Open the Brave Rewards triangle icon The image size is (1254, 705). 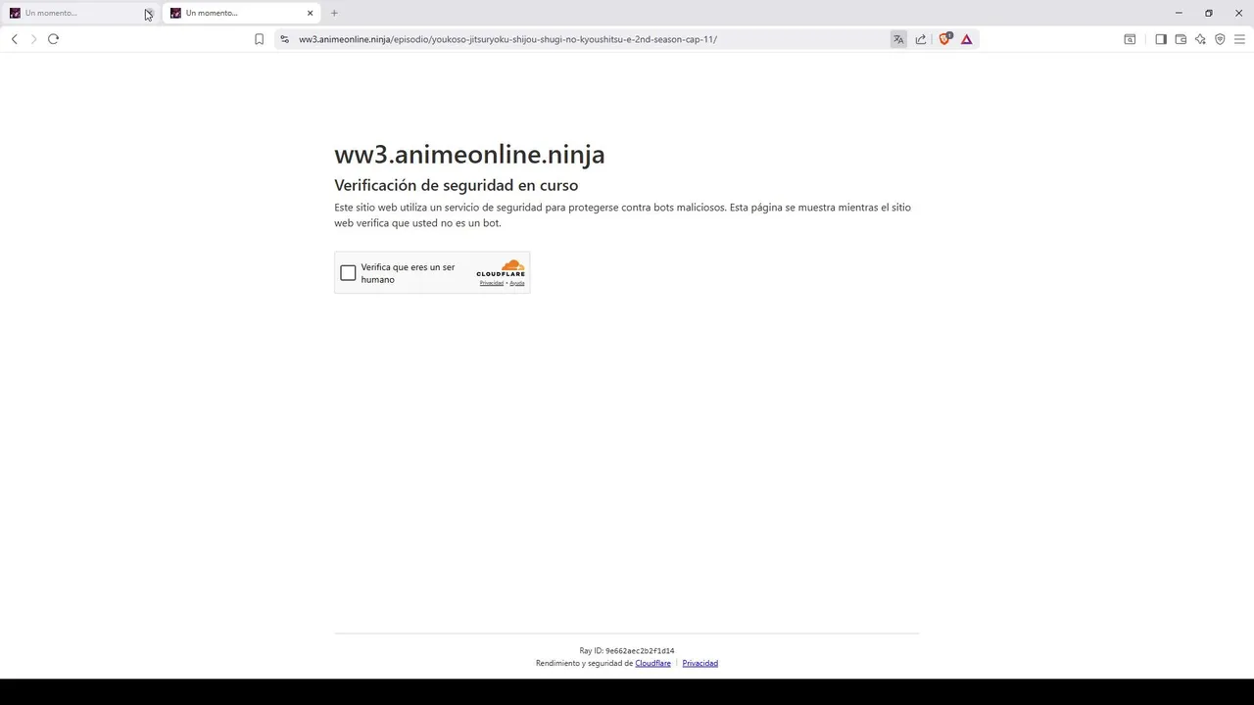coord(966,39)
